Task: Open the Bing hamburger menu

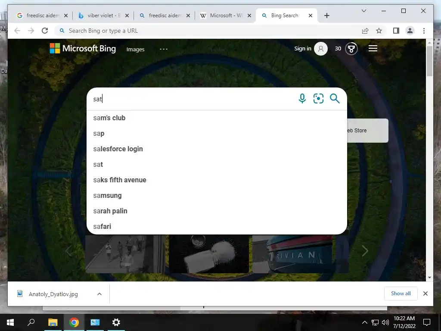Action: (373, 48)
